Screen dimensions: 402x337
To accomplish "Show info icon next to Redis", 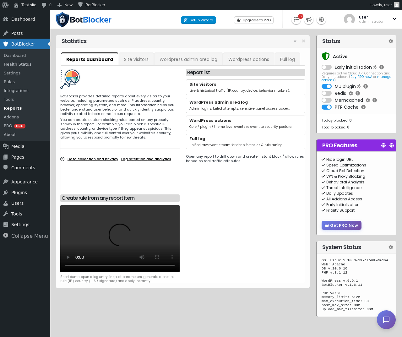I will point(358,93).
